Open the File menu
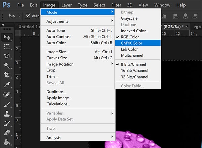The width and height of the screenshot is (202, 148). click(x=20, y=5)
